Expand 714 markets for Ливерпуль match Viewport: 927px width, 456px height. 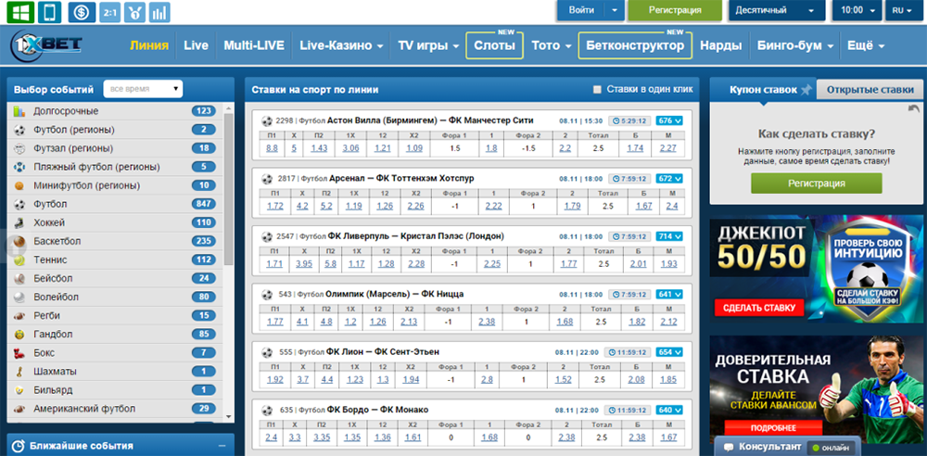click(668, 236)
